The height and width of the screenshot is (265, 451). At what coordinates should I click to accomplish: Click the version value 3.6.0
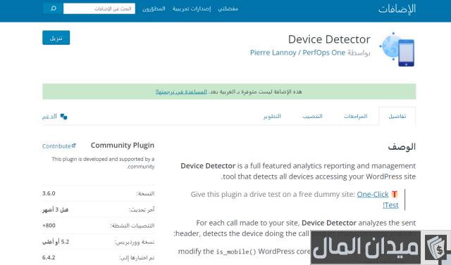49,193
